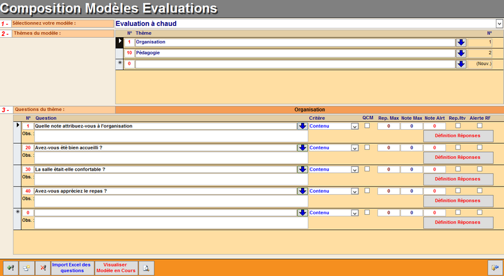Toggle Alerte RF for 'Avez-vous été bien accueilli ?'
This screenshot has height=276, width=504.
tap(479, 147)
